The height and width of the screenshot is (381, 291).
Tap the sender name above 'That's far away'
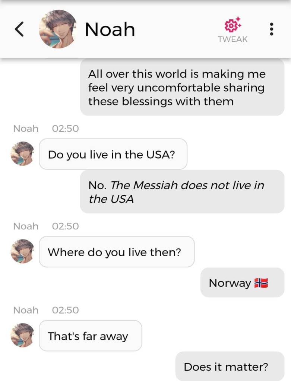pos(26,310)
